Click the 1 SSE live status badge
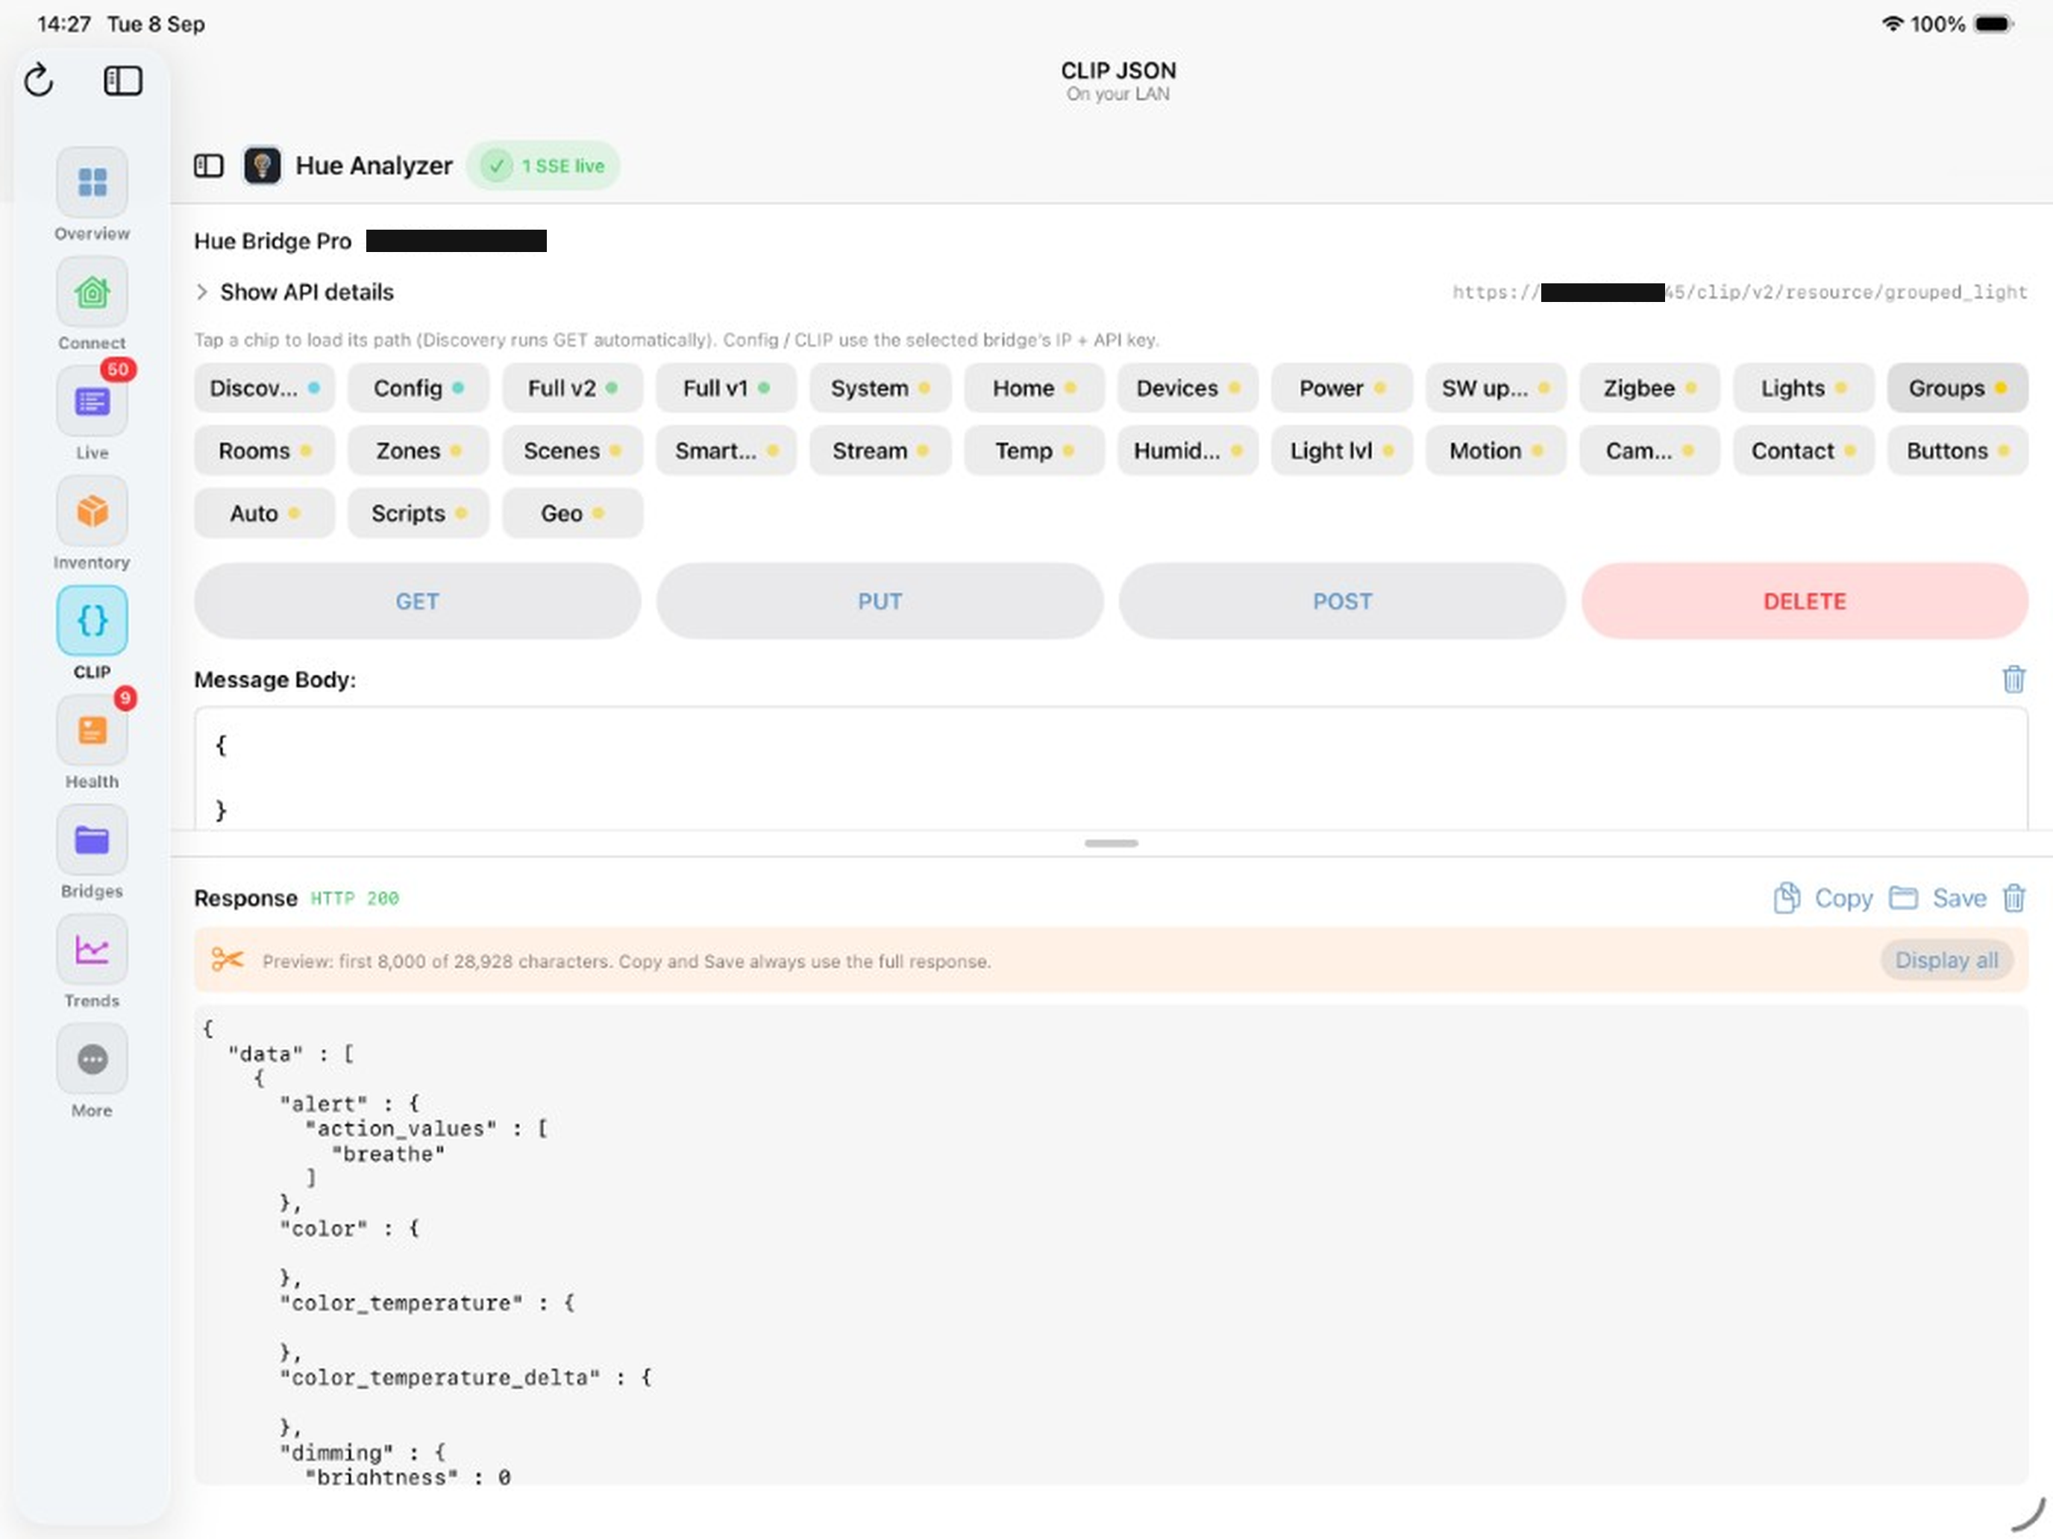The height and width of the screenshot is (1539, 2053). click(543, 166)
